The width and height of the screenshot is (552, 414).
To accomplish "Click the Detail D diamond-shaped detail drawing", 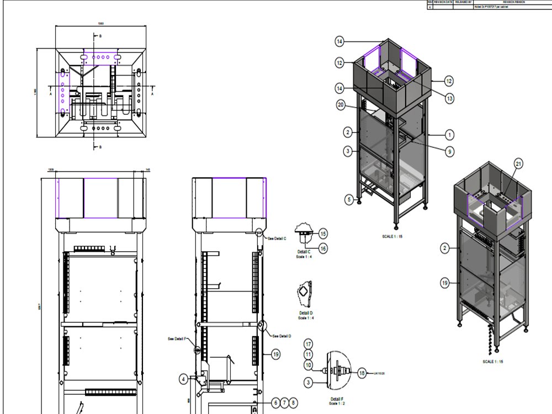I will coord(305,294).
